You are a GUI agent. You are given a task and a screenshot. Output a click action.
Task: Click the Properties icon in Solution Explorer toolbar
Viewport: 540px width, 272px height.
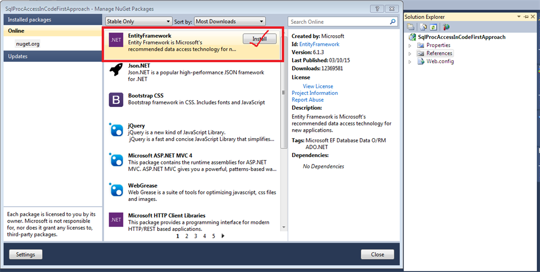(x=410, y=27)
